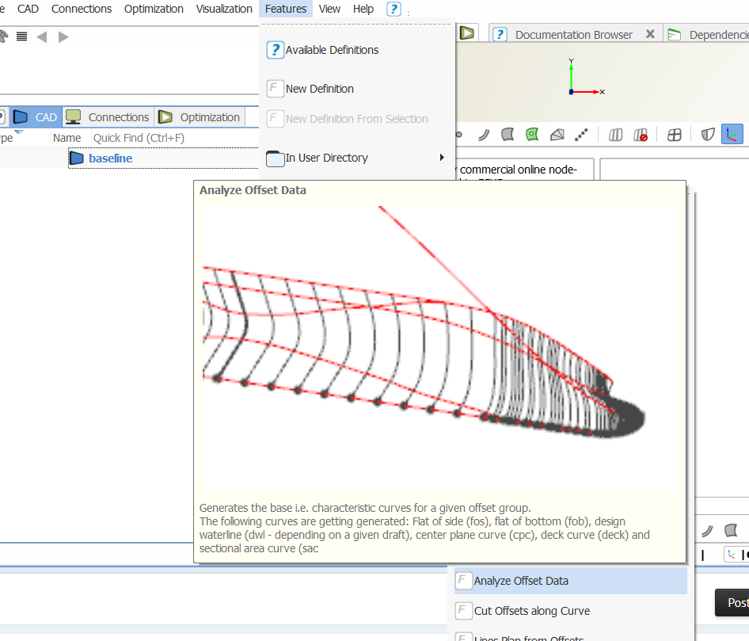This screenshot has width=749, height=641.
Task: Select the surface creation tool icon
Action: click(508, 135)
